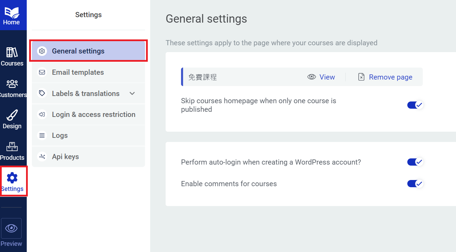Image resolution: width=456 pixels, height=252 pixels.
Task: Go to Courses in the sidebar
Action: 12,57
